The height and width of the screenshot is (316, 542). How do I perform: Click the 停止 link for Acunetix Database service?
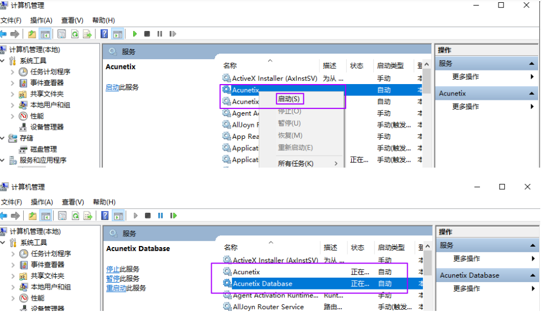coord(113,269)
